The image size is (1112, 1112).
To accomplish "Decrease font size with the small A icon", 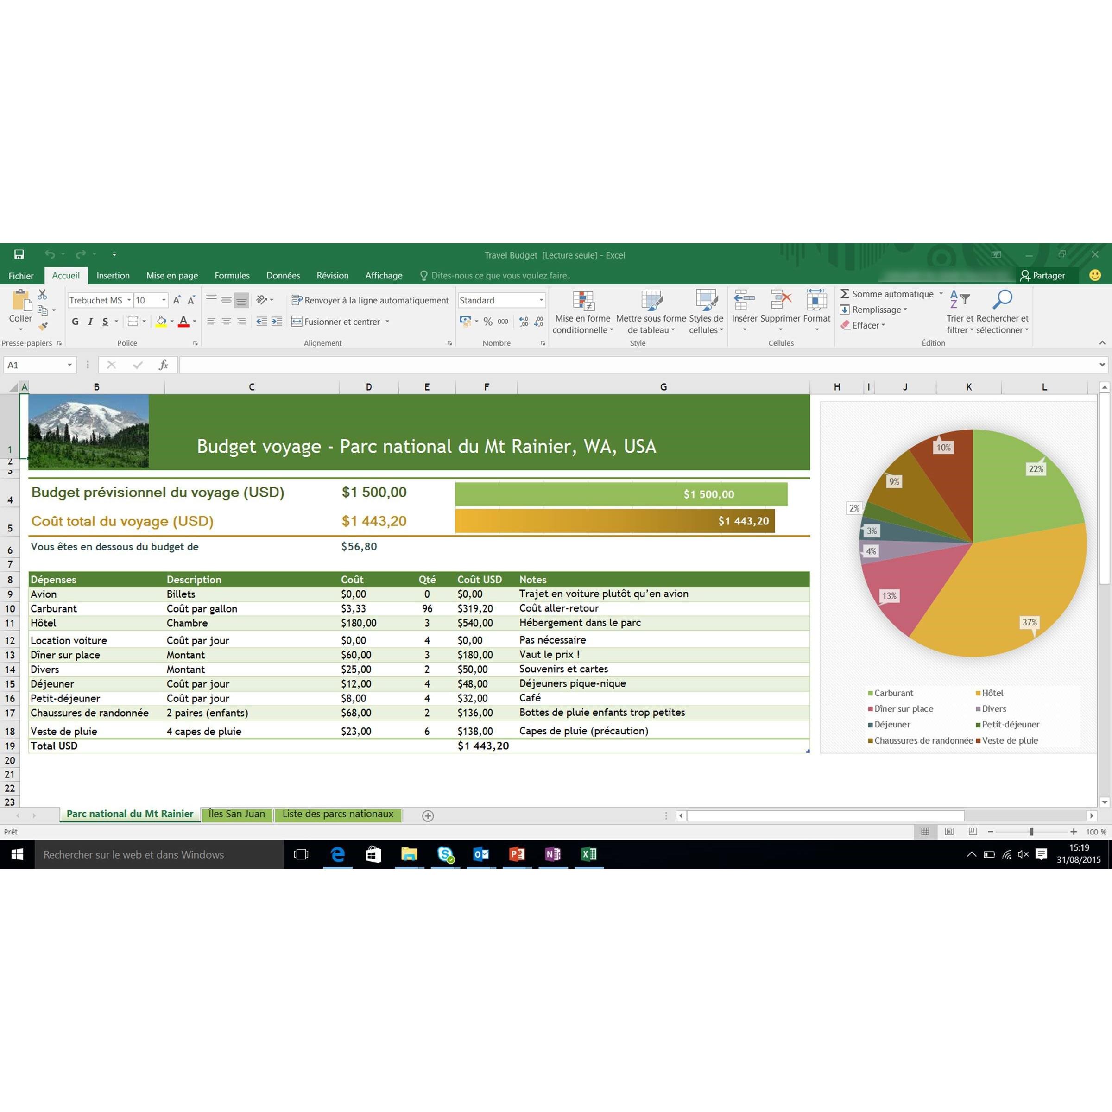I will tap(191, 300).
